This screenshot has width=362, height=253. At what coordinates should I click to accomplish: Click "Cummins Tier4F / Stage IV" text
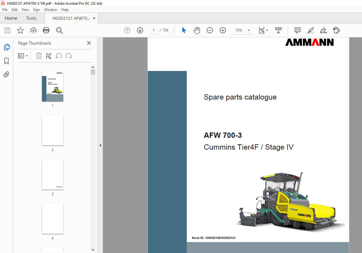tap(249, 147)
